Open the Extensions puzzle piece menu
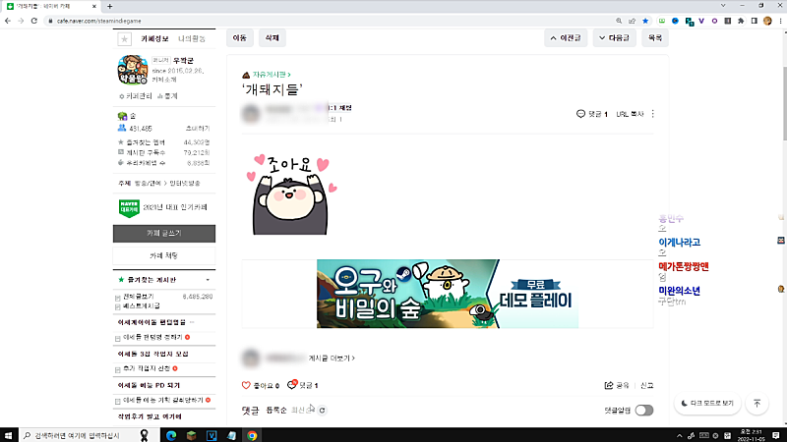 pyautogui.click(x=741, y=21)
